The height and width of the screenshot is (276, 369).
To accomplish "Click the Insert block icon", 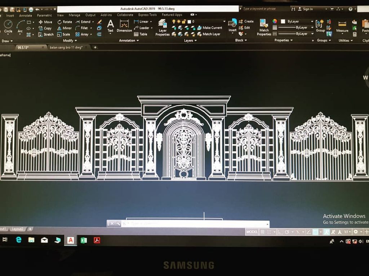I will (x=232, y=25).
